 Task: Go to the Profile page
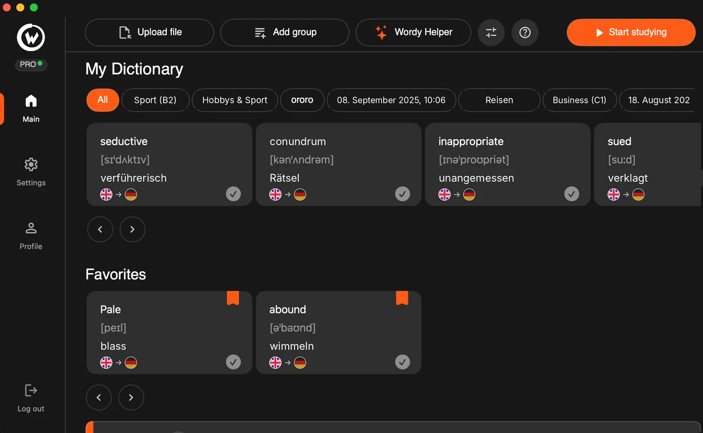pos(31,236)
